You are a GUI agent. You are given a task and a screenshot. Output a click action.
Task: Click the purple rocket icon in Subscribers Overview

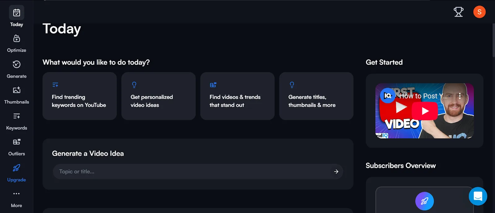pos(424,201)
